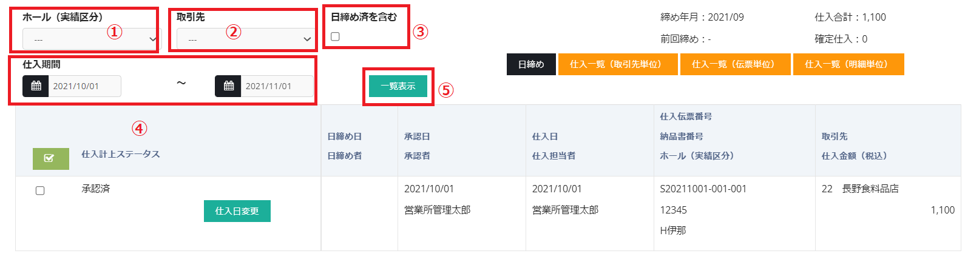Expand the 取引先 dropdown
This screenshot has height=259, width=965.
click(245, 39)
